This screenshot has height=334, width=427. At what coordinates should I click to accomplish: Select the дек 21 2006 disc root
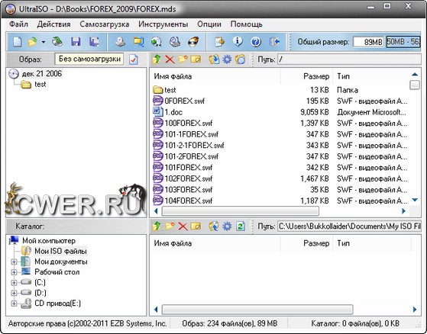coord(42,74)
